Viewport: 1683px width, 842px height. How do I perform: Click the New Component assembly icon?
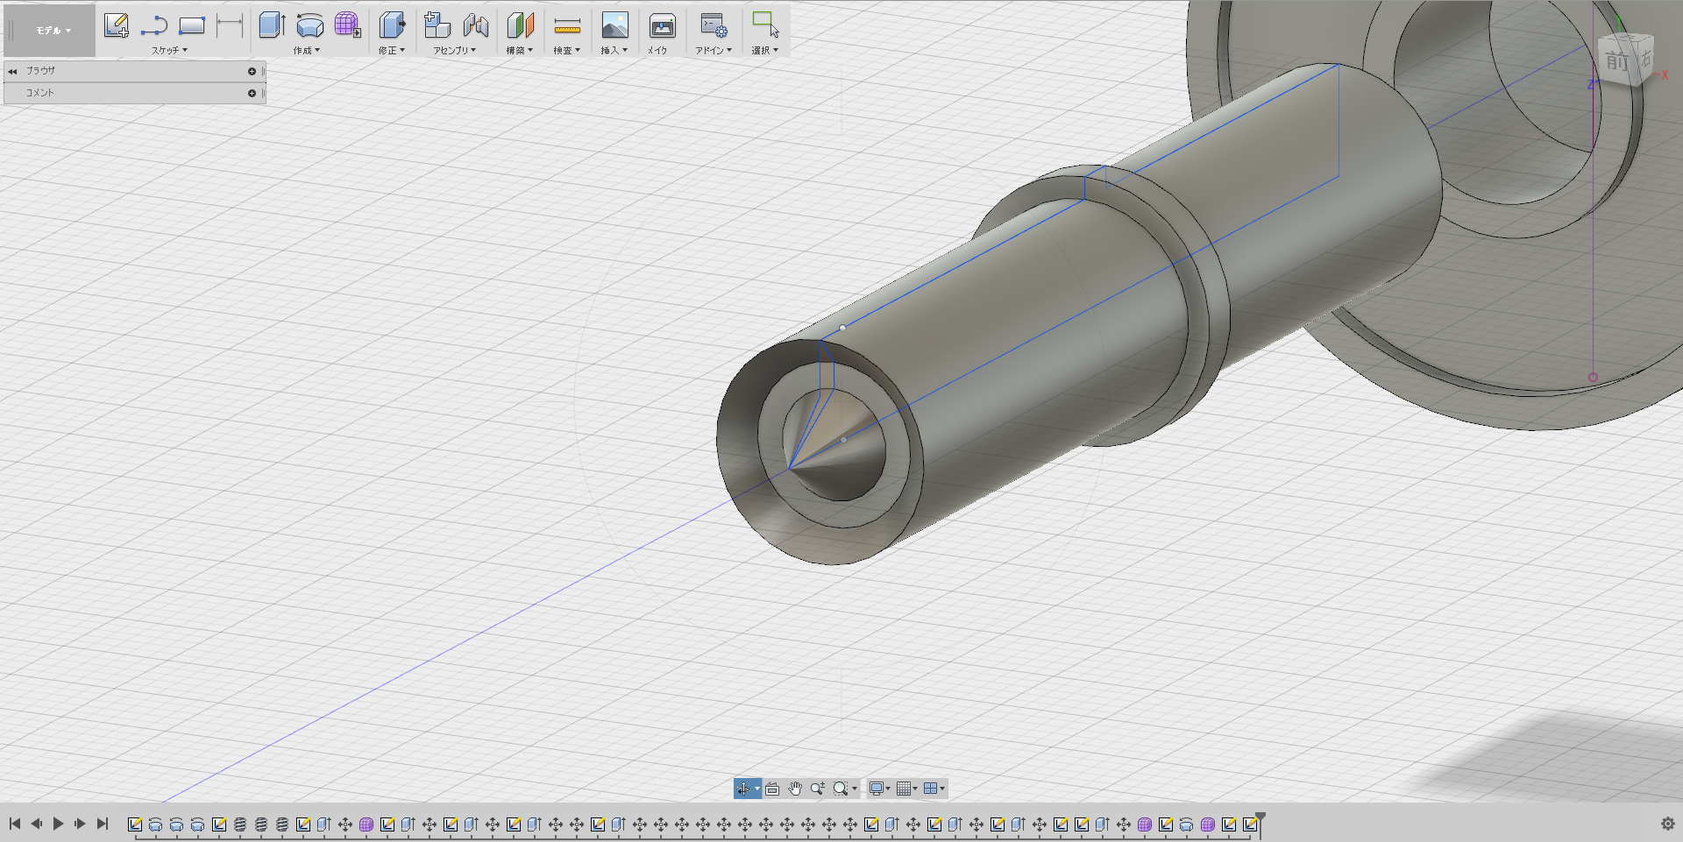coord(437,25)
